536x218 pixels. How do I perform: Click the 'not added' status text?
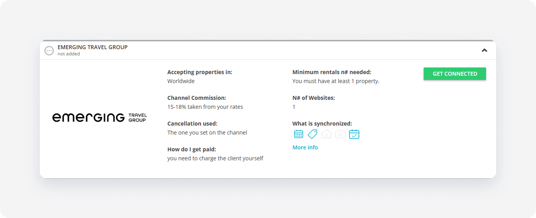pos(69,54)
